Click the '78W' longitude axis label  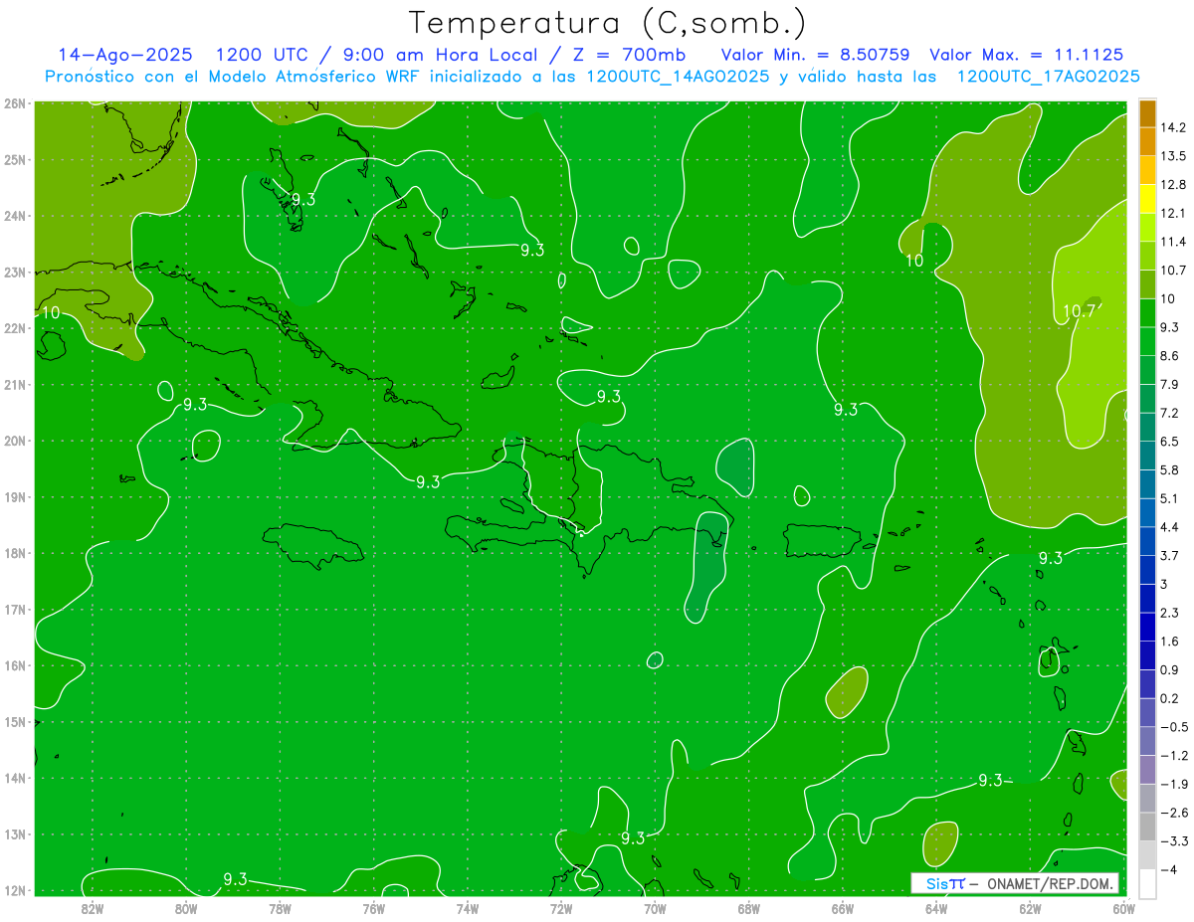click(280, 908)
